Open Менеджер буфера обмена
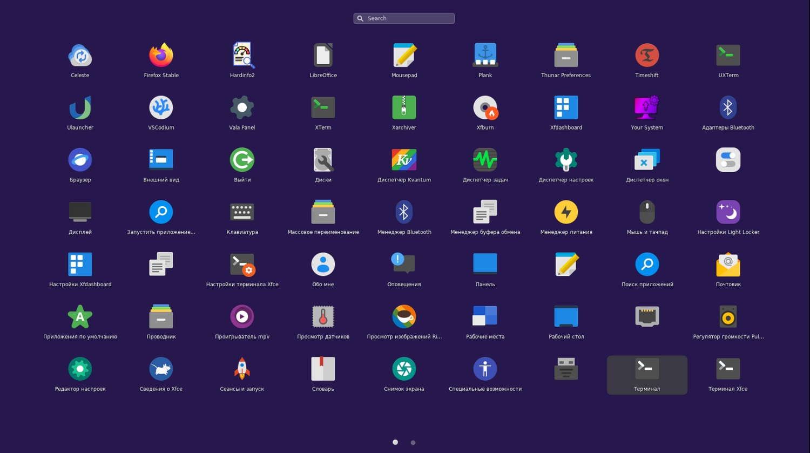Image resolution: width=810 pixels, height=453 pixels. (485, 212)
